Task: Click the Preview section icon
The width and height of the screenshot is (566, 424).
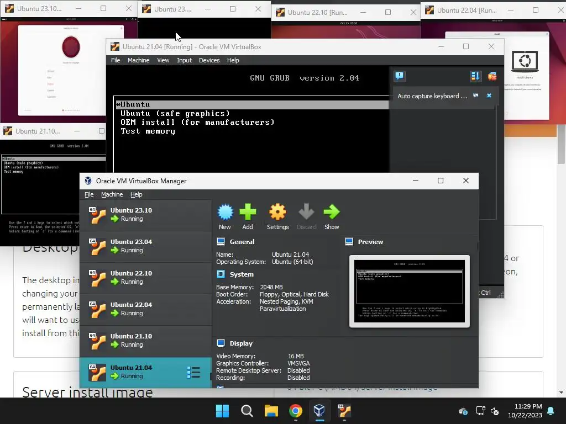Action: point(349,242)
